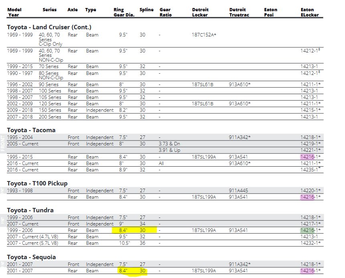Click the 10.5" ring gear diameter value
The width and height of the screenshot is (345, 278).
[x=124, y=243]
